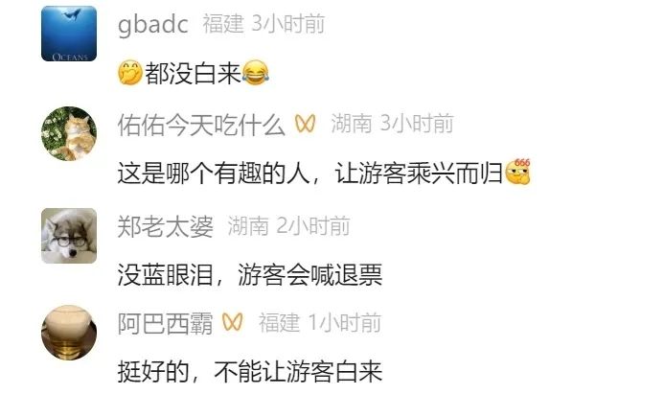Open 阿巴西霸's beer glass avatar

[x=69, y=333]
